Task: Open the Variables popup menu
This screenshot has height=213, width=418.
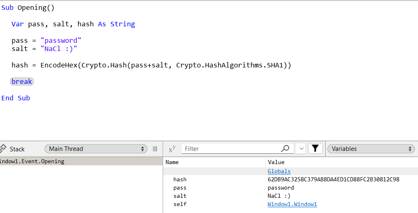Action: pos(371,149)
